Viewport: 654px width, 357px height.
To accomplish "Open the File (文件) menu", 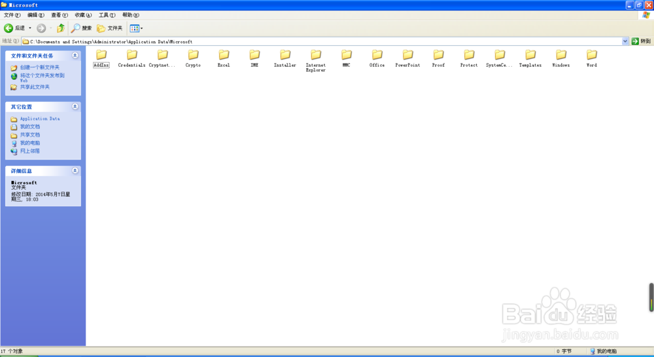I will click(x=12, y=15).
